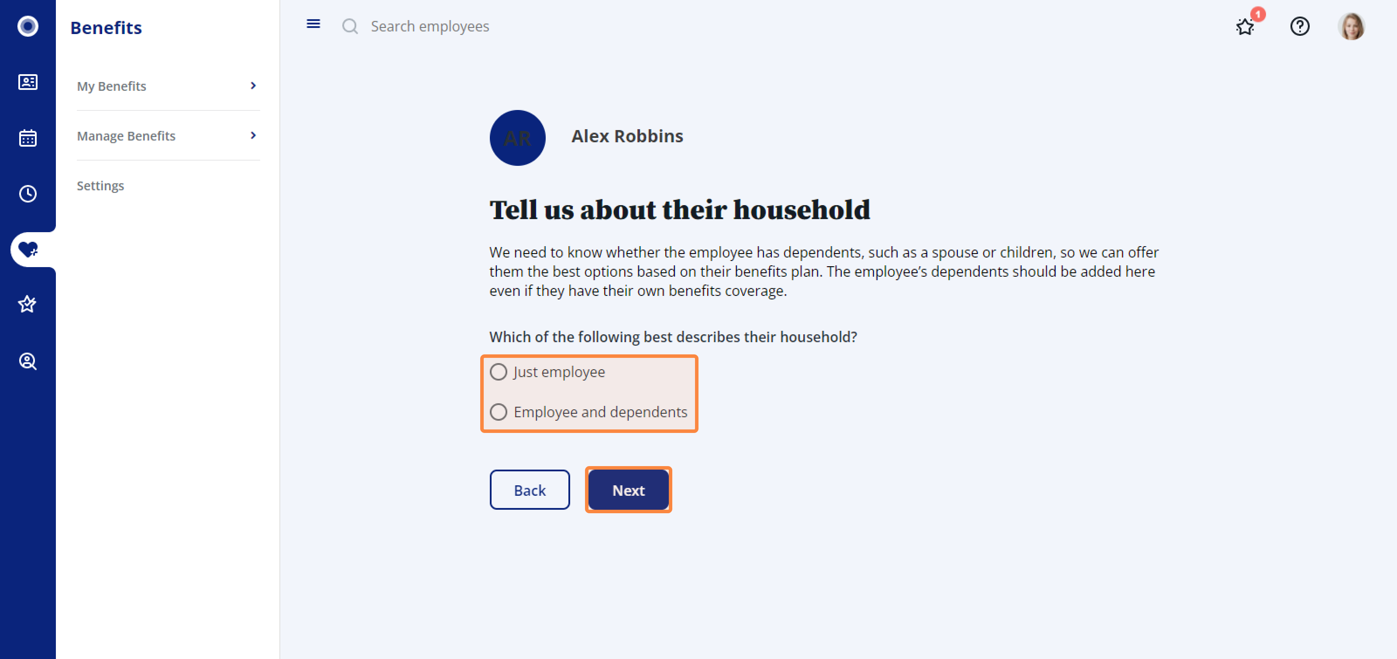
Task: Open the help question mark icon
Action: pos(1299,27)
